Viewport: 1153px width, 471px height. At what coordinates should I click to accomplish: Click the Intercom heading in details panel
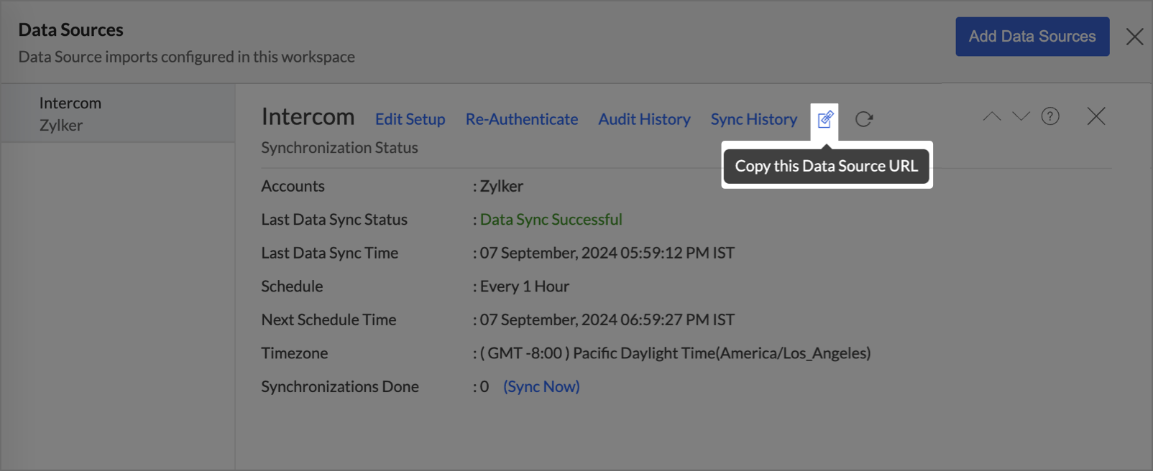point(308,116)
